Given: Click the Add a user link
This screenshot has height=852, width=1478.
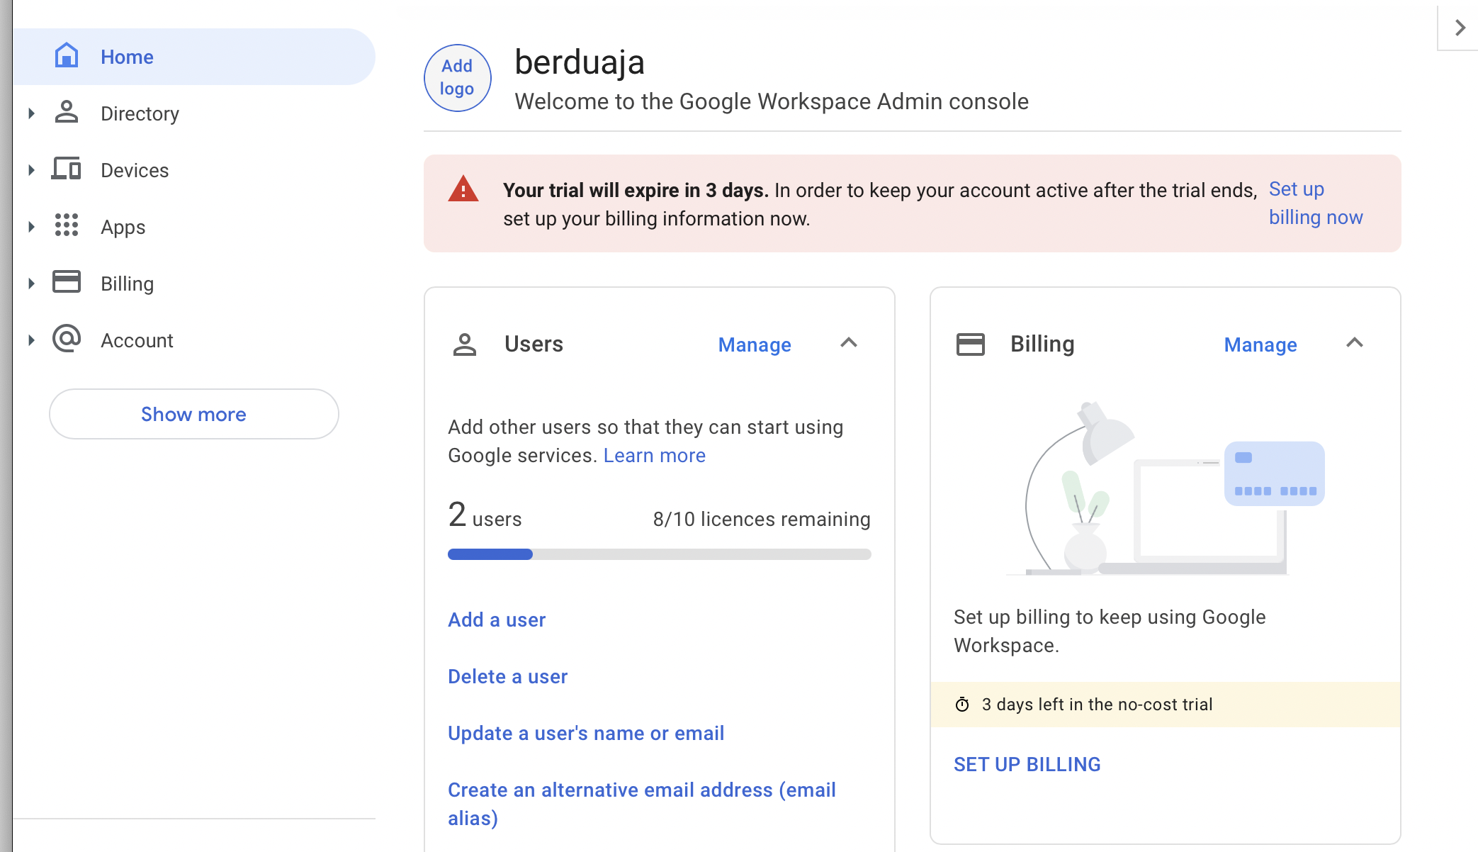Looking at the screenshot, I should coord(497,620).
